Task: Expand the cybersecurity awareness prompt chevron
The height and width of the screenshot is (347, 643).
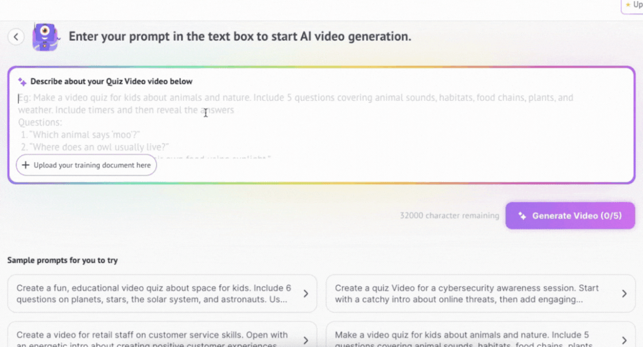Action: point(624,294)
